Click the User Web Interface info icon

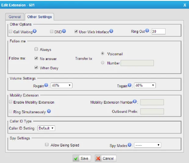111,31
